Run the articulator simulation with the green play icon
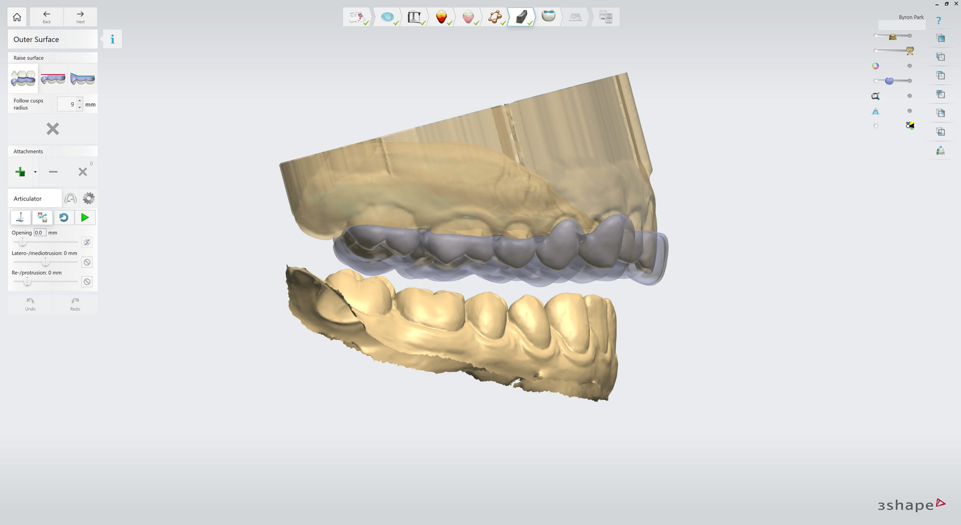961x525 pixels. 85,217
